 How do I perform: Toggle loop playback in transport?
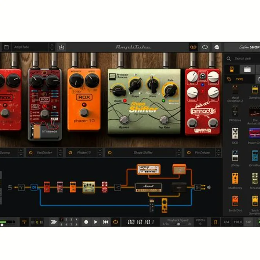click(x=116, y=222)
